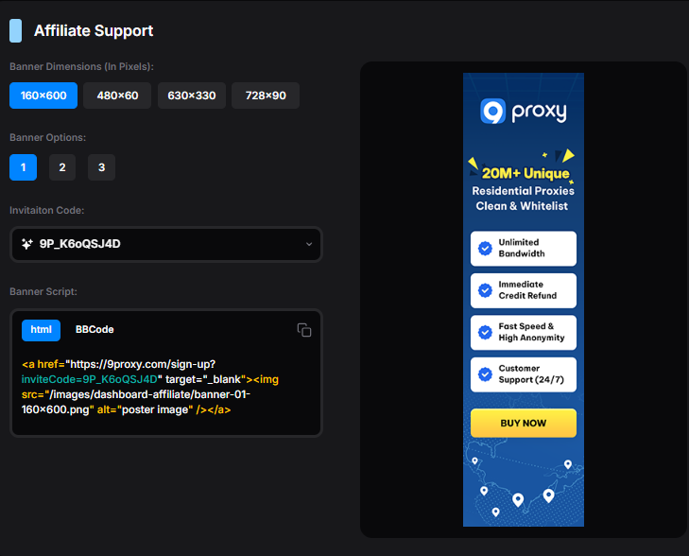Switch to the BBCode tab
The height and width of the screenshot is (556, 689).
pyautogui.click(x=95, y=330)
